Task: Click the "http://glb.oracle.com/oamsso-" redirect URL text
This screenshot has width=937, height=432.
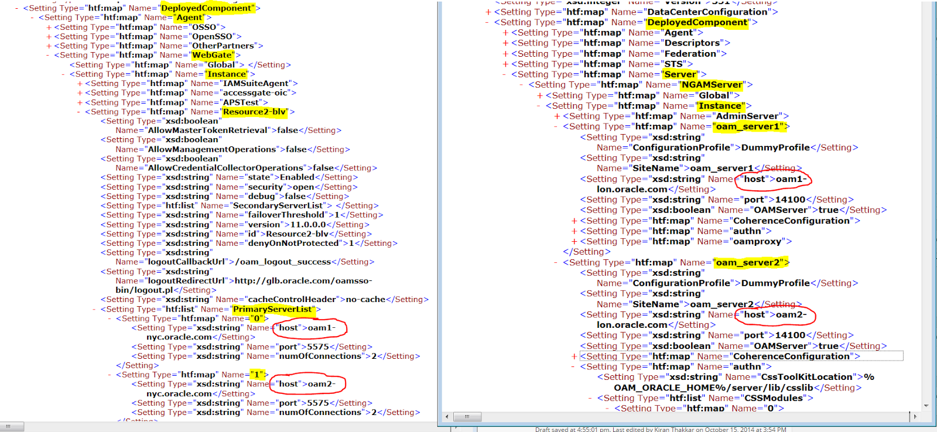Action: [303, 281]
